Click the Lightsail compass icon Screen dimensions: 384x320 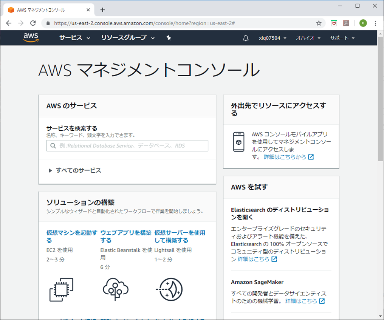(169, 289)
